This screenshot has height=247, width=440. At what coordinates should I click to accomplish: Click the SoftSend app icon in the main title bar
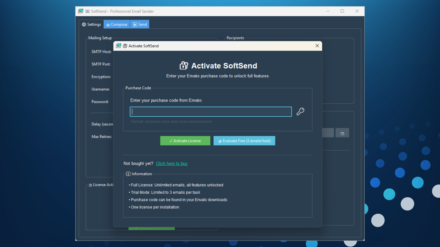81,11
